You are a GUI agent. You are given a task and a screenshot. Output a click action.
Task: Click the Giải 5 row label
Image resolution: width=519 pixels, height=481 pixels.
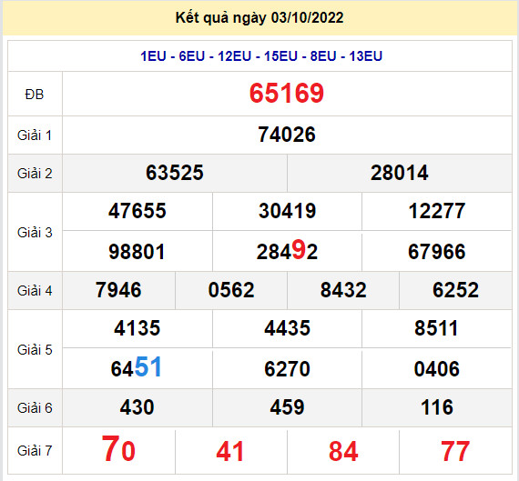tap(35, 350)
